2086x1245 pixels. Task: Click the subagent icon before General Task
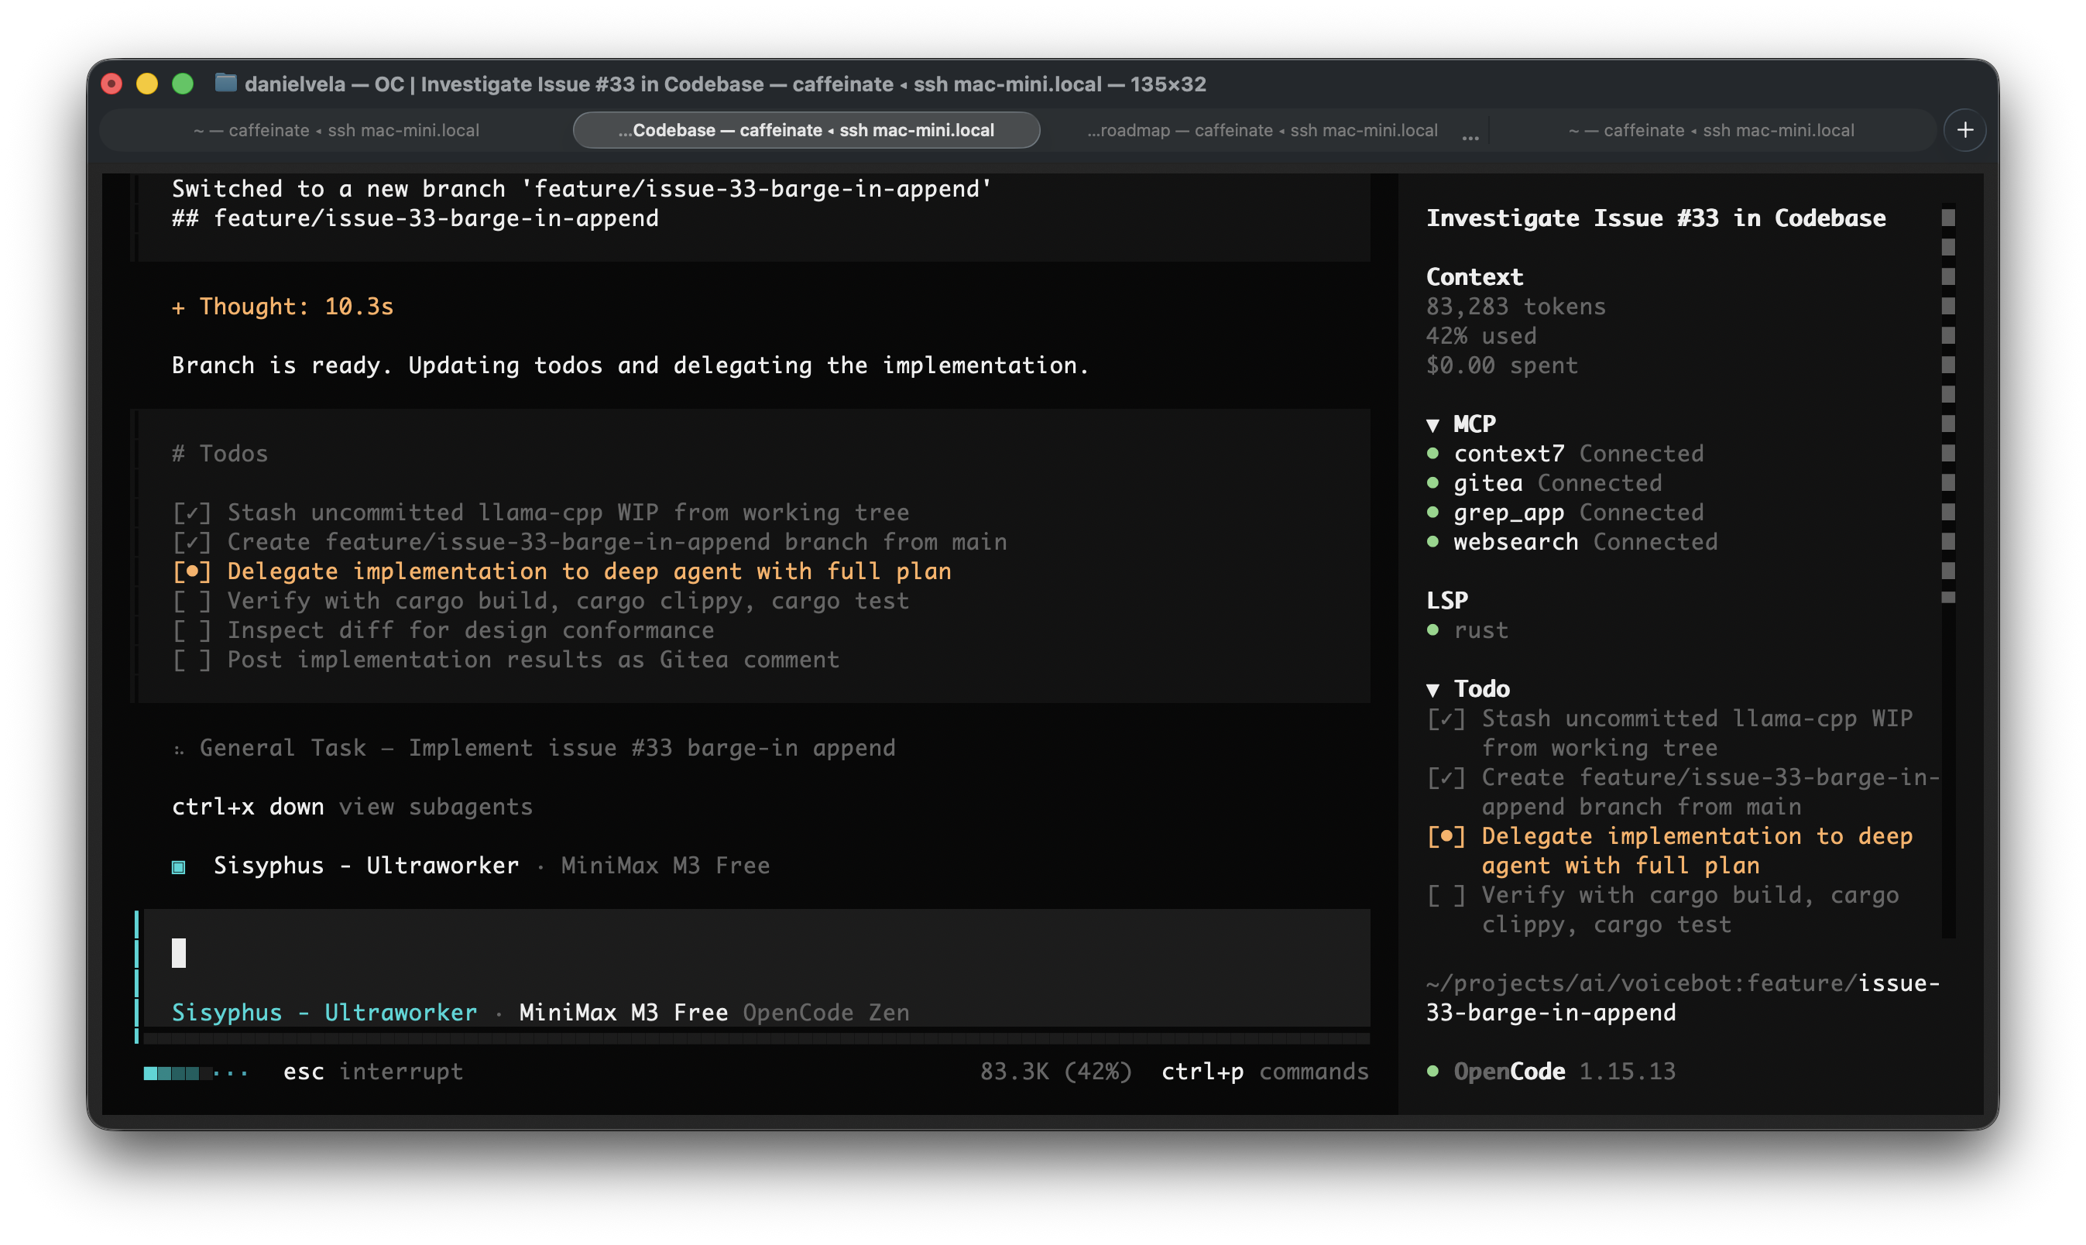(x=179, y=749)
